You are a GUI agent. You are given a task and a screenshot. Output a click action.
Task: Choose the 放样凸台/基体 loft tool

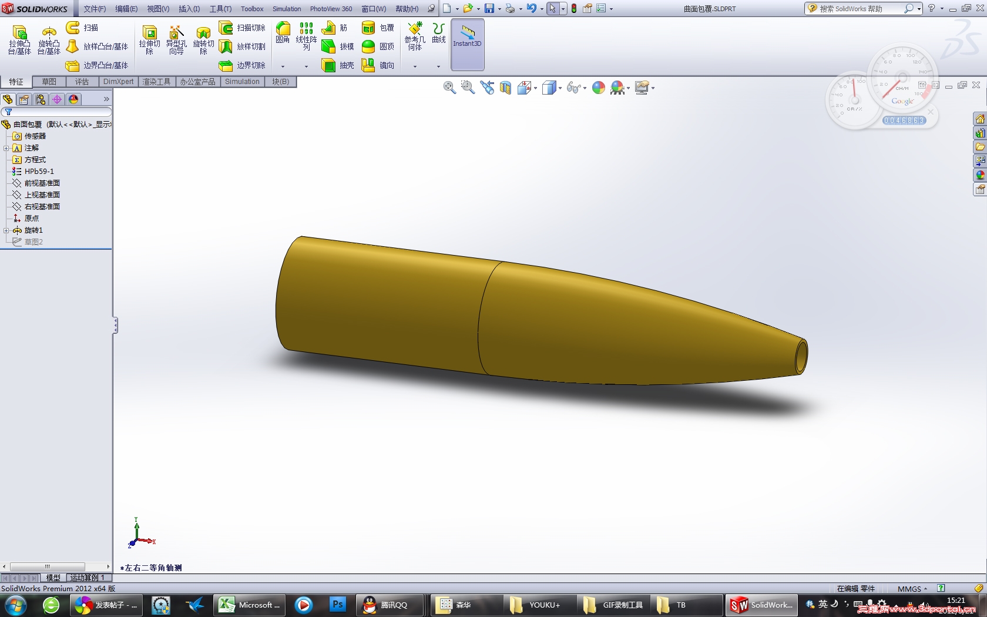[x=97, y=46]
